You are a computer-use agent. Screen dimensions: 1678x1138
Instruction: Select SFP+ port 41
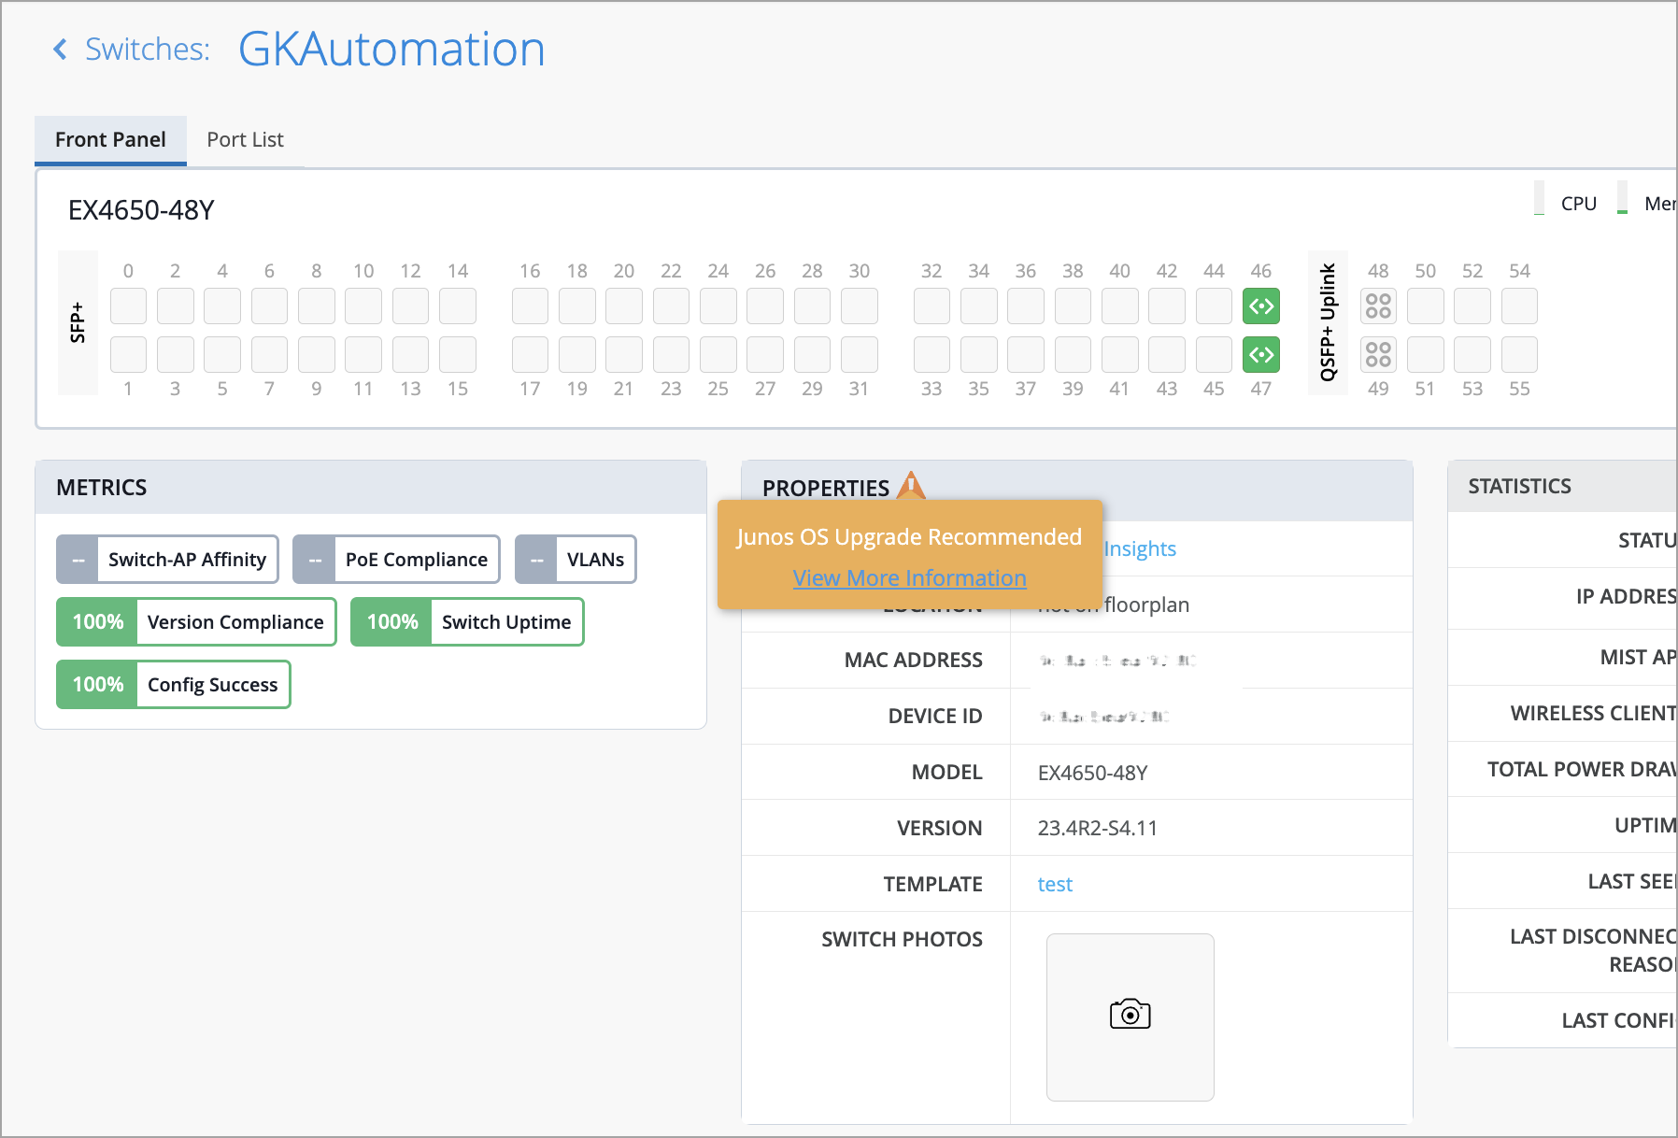click(x=1119, y=355)
